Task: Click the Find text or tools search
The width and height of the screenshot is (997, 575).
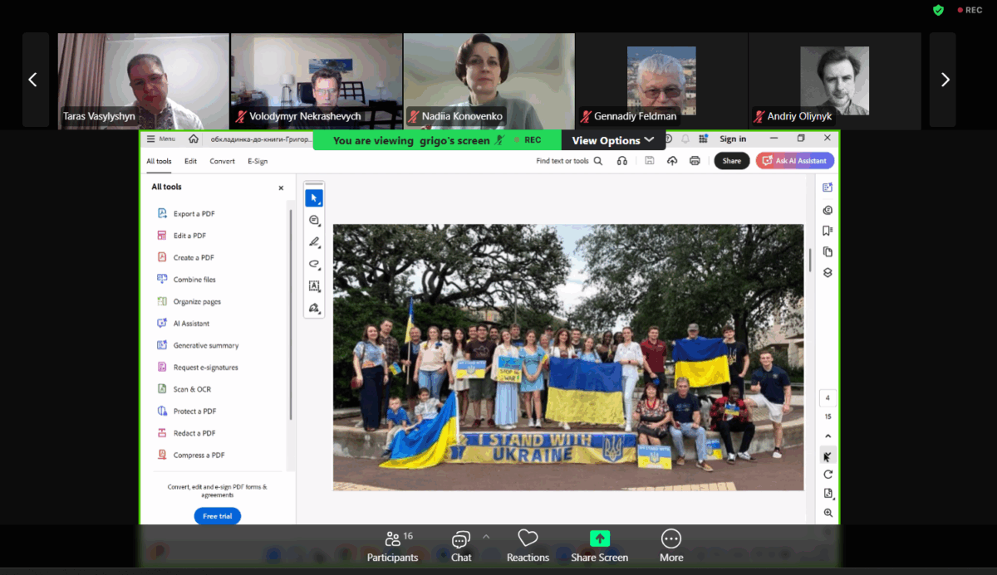Action: click(569, 161)
